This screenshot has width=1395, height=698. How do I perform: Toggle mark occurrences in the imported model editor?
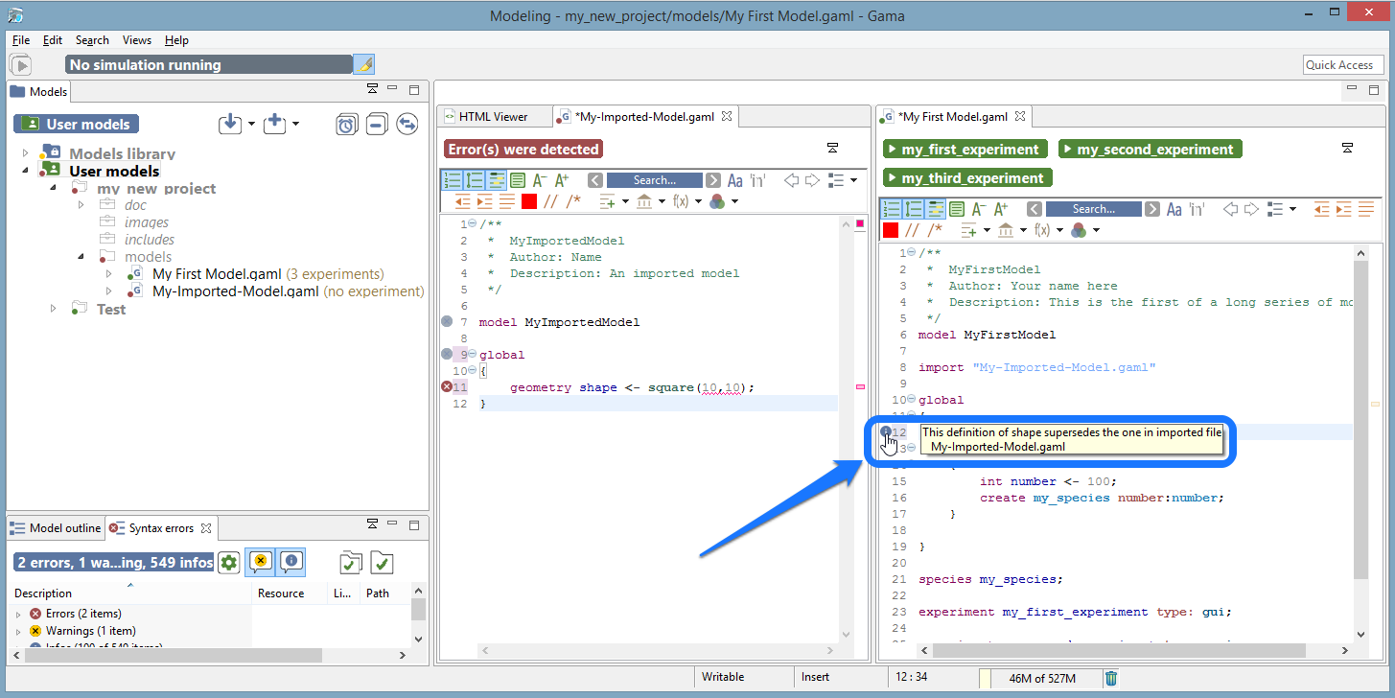496,180
